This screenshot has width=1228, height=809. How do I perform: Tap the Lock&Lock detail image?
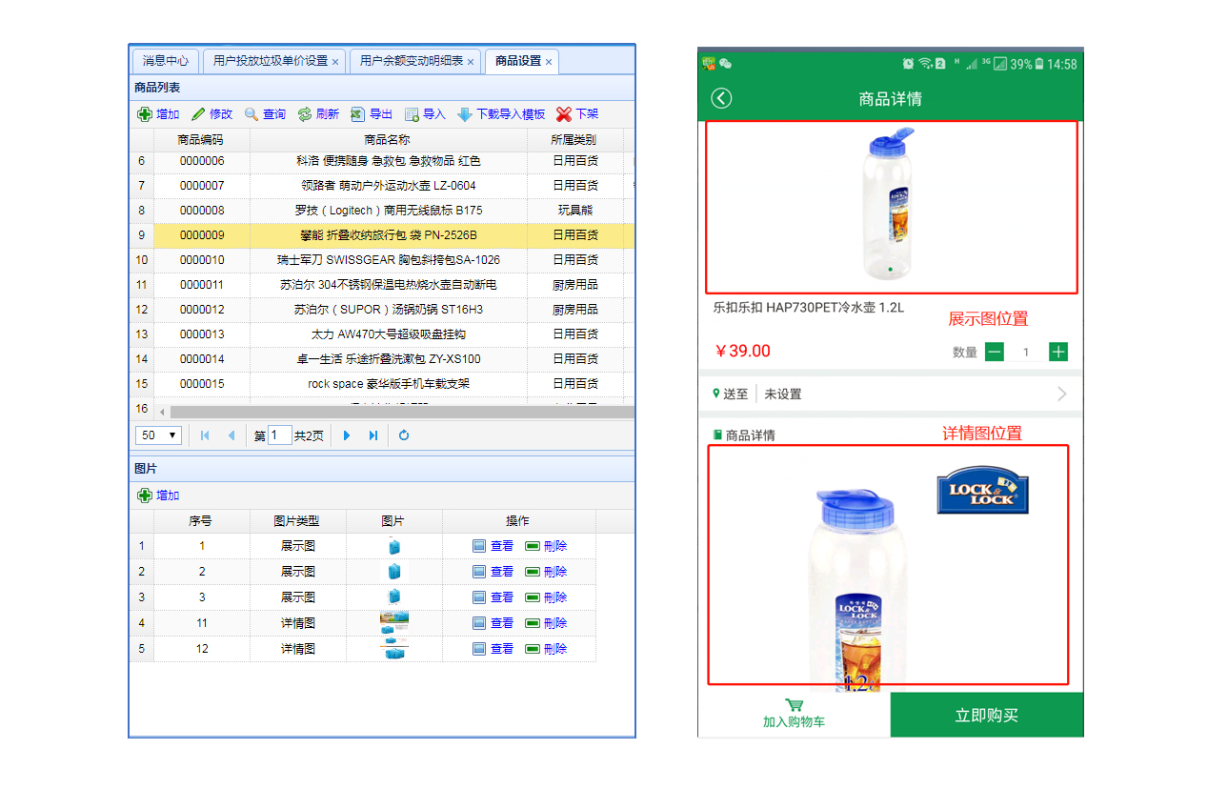(x=888, y=564)
